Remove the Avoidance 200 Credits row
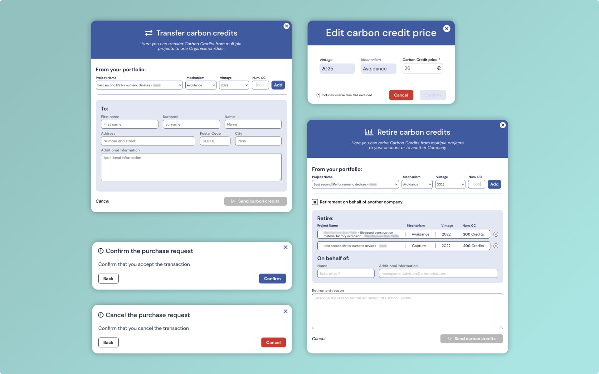This screenshot has height=374, width=599. tap(496, 234)
